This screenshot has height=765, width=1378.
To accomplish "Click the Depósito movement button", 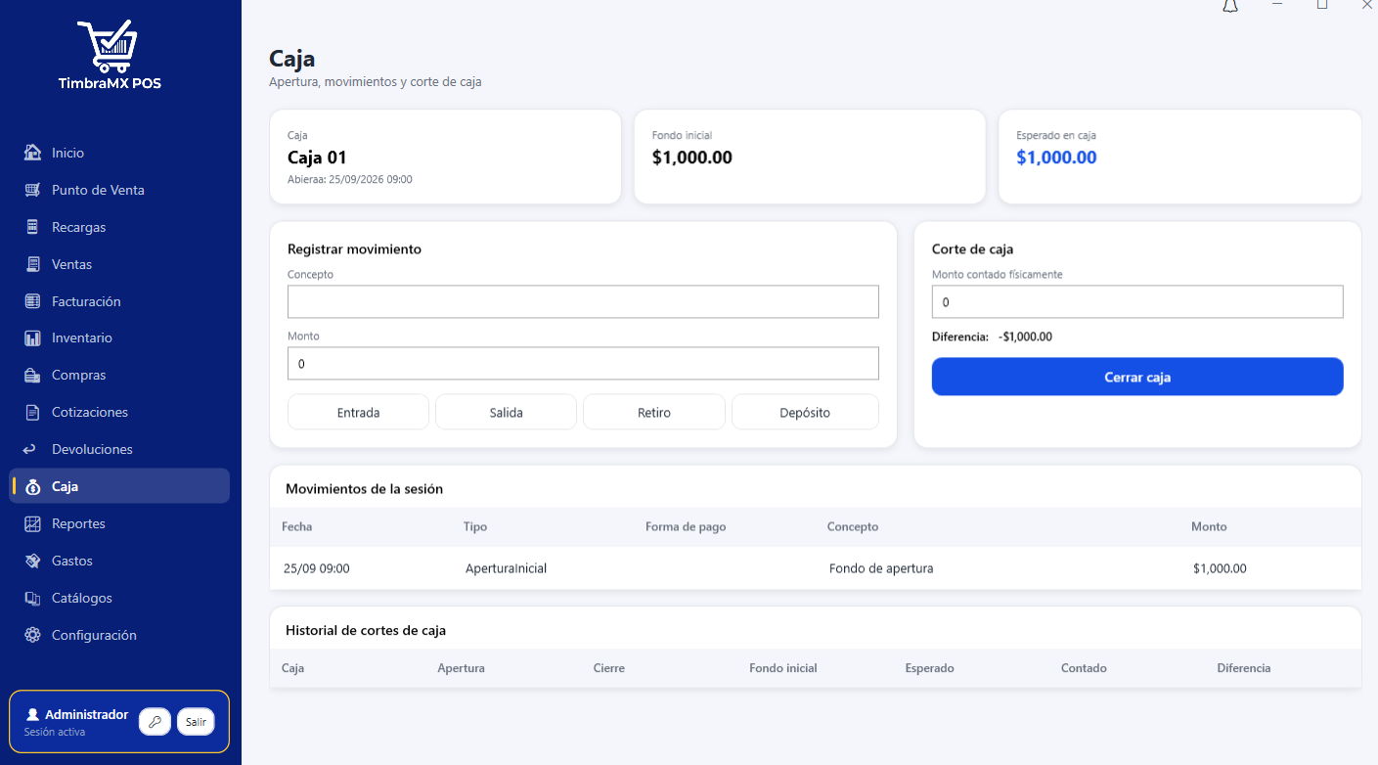I will 805,412.
